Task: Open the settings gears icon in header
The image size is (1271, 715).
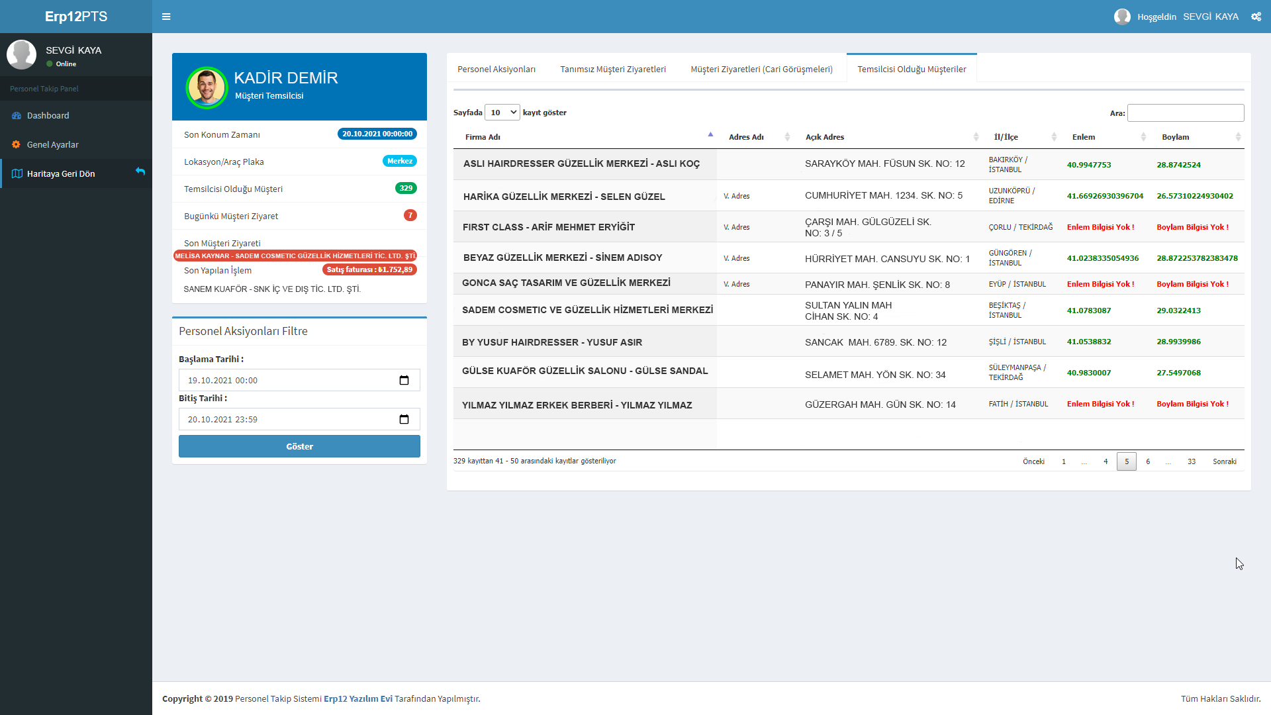Action: (1256, 17)
